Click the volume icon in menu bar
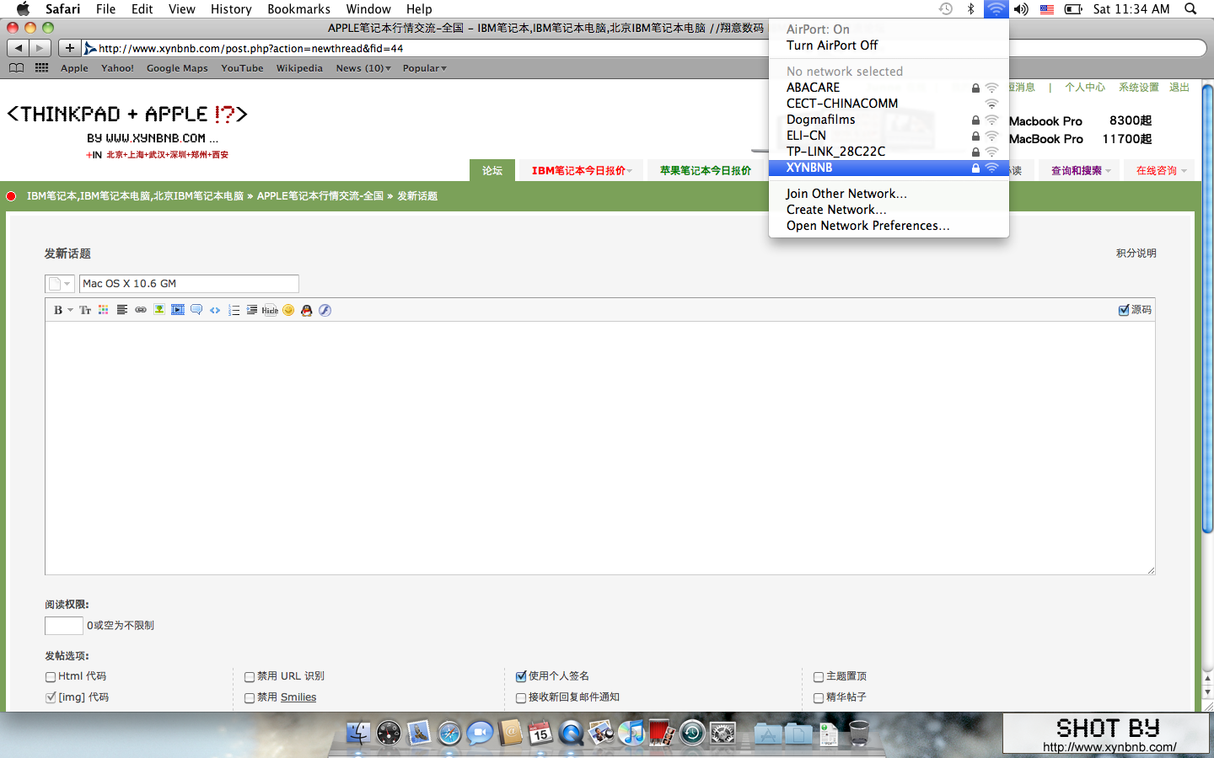Viewport: 1214px width, 758px height. 1021,8
